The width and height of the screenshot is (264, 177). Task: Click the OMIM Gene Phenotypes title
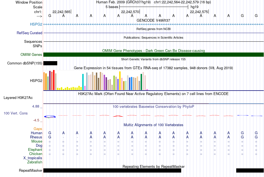(153, 51)
